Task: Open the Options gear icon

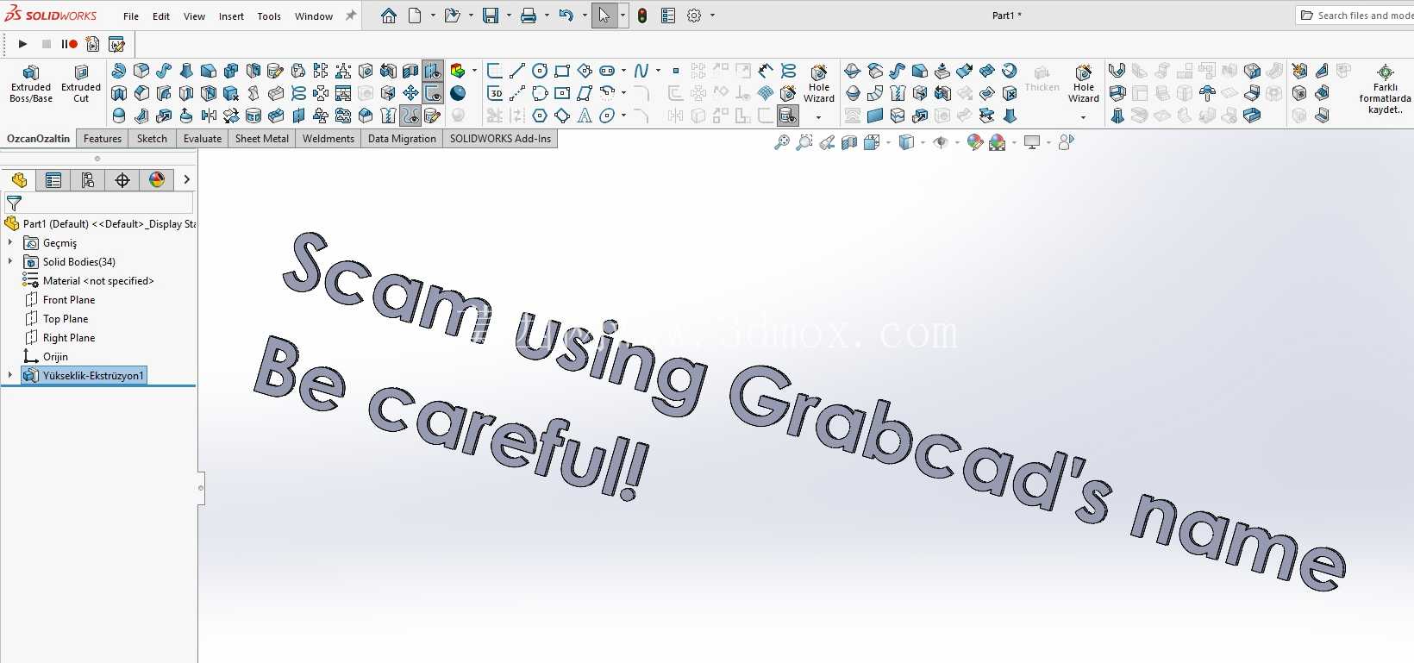Action: coord(694,16)
